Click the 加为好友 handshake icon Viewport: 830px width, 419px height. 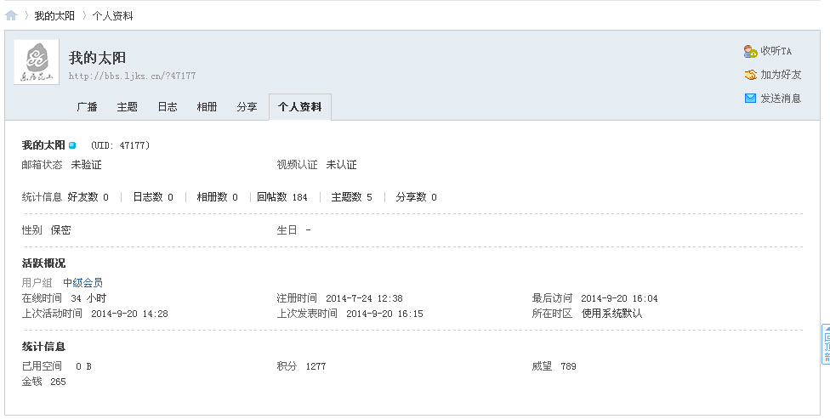pyautogui.click(x=750, y=75)
